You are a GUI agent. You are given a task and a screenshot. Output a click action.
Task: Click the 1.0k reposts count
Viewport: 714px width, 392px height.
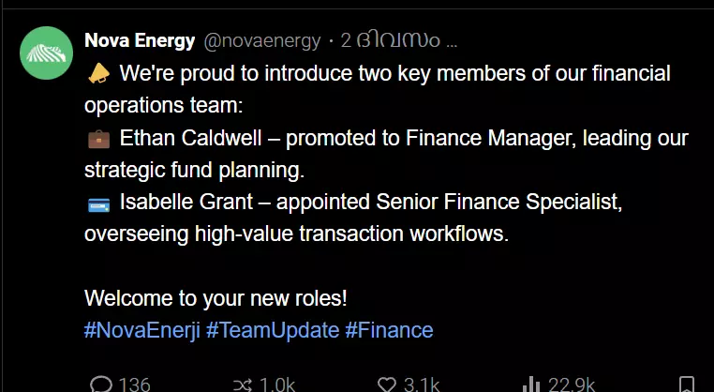click(x=276, y=384)
